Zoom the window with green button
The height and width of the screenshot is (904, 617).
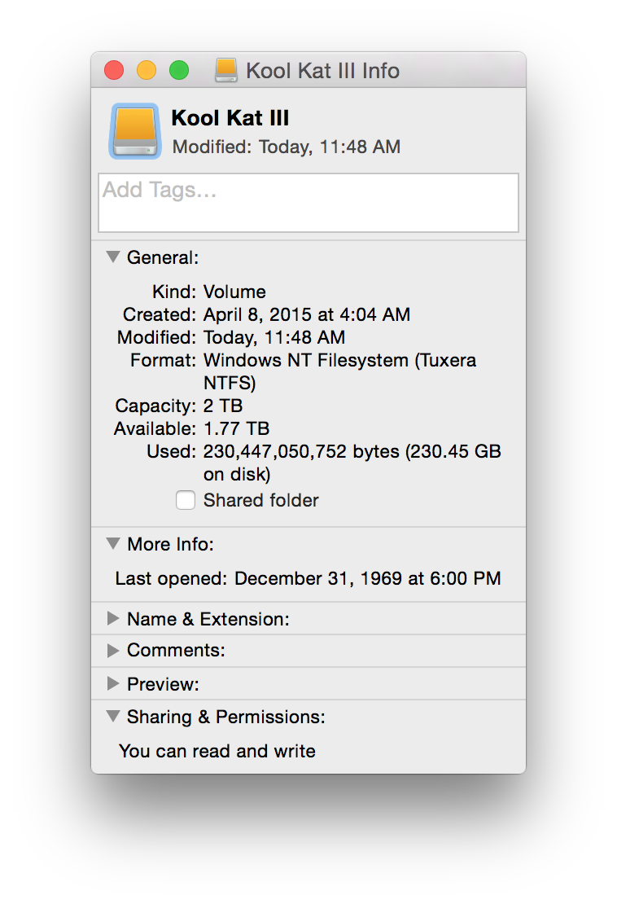coord(179,70)
